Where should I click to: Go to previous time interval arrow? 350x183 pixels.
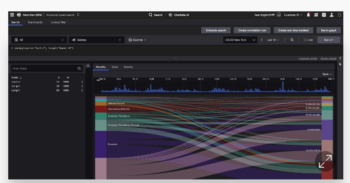(x=261, y=40)
